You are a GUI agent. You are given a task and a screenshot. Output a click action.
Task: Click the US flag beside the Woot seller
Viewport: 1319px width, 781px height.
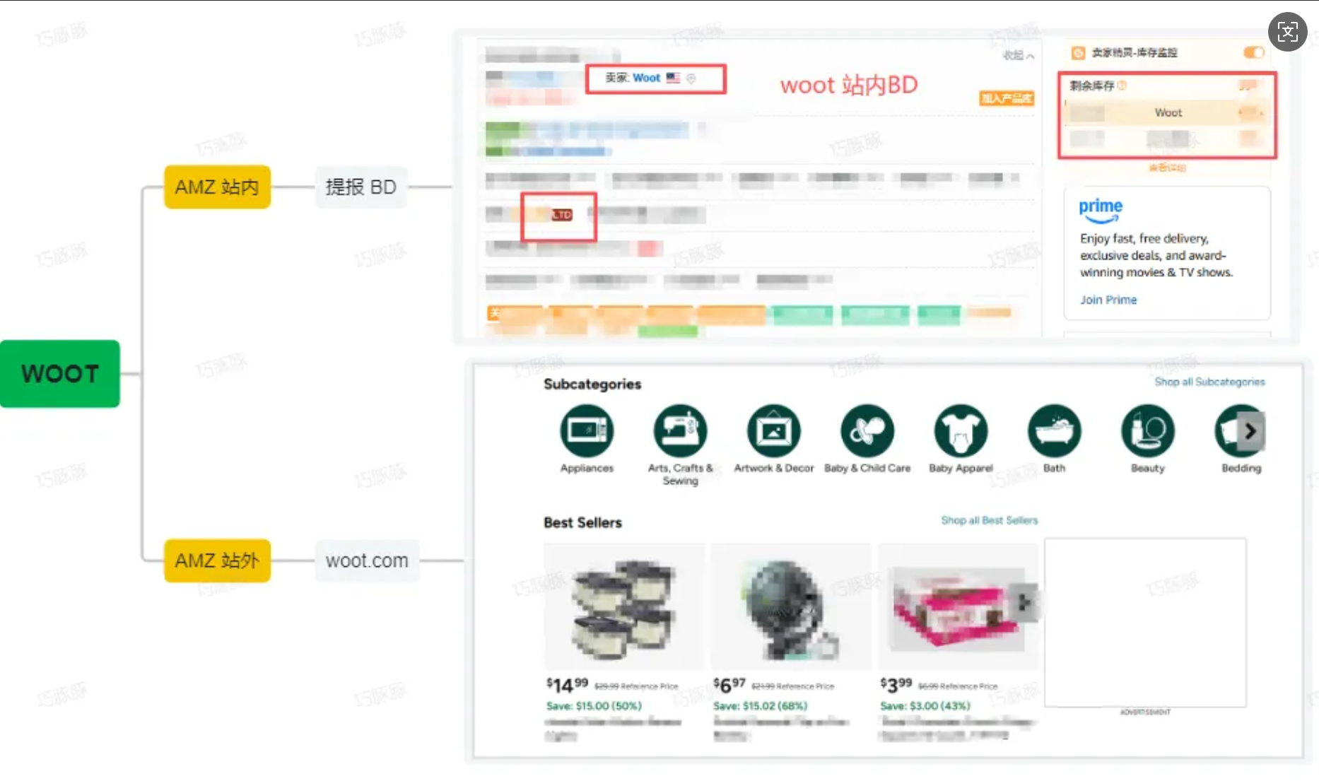point(673,78)
